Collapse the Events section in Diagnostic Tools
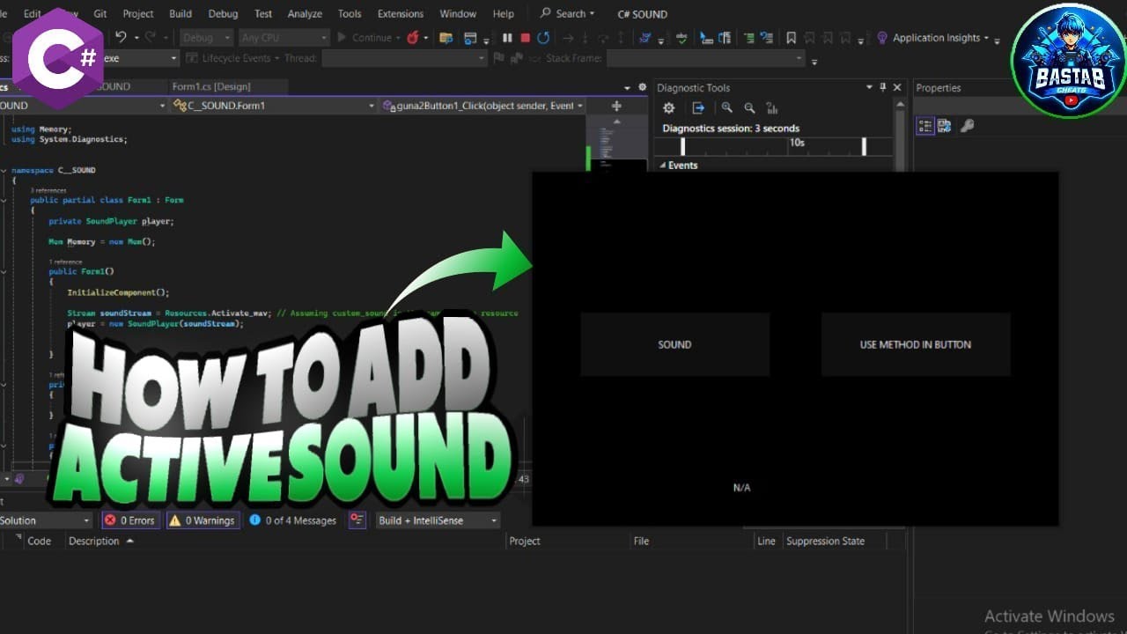This screenshot has height=634, width=1127. pos(662,166)
